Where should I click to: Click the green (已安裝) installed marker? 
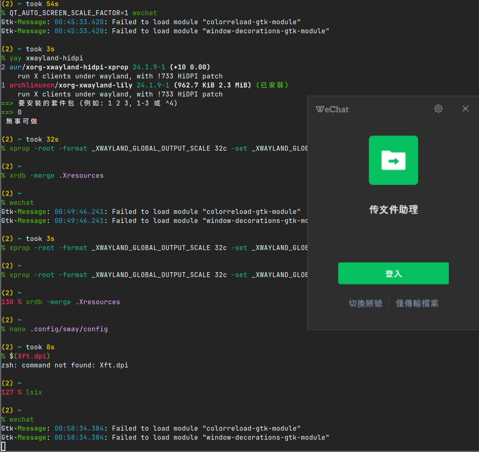click(272, 85)
